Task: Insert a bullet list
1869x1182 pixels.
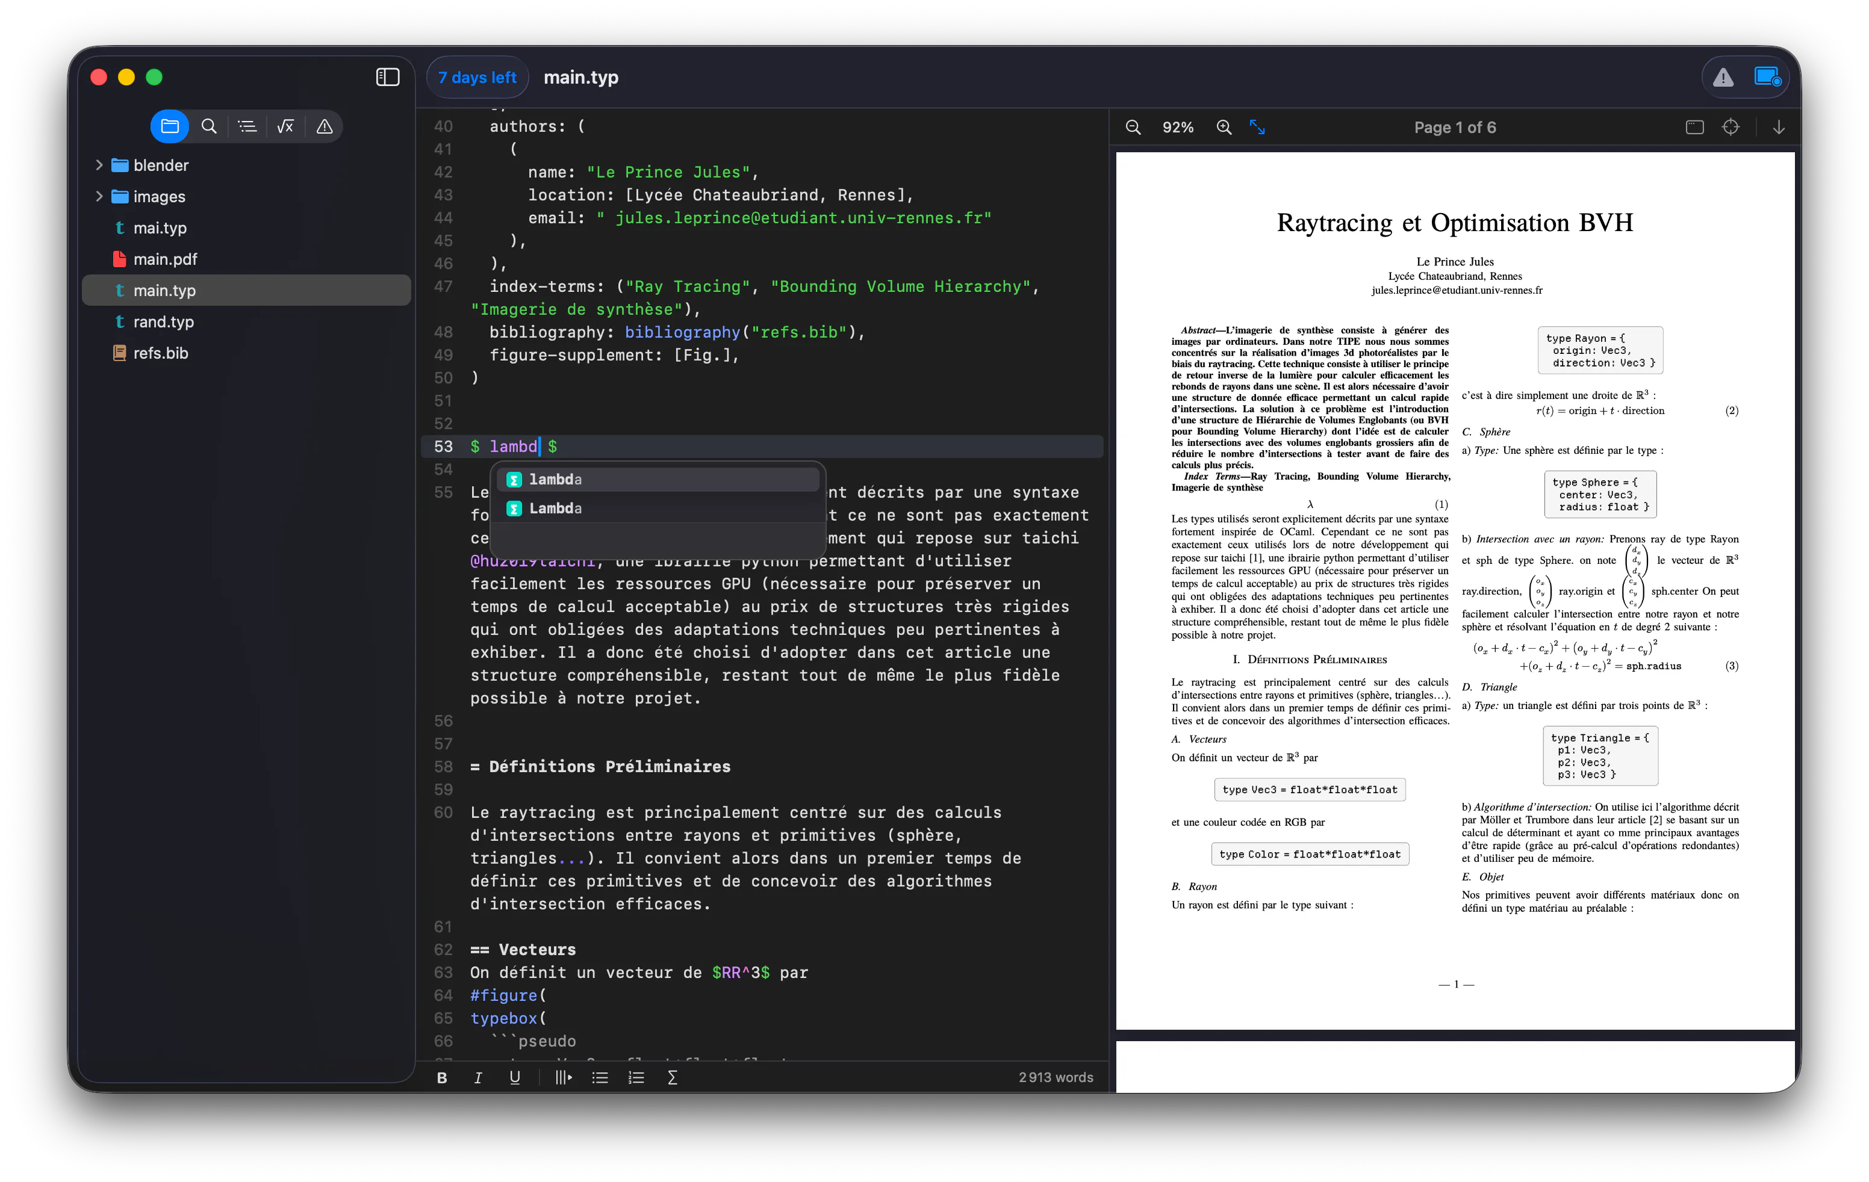Action: coord(600,1077)
